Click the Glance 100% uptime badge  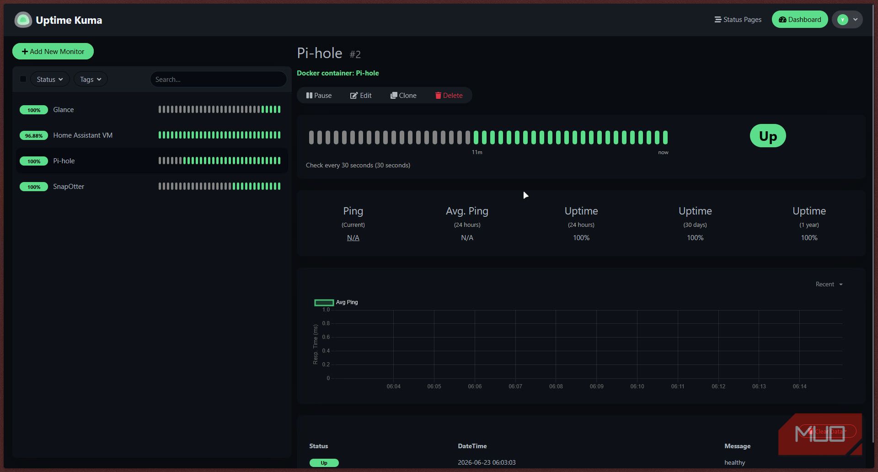pyautogui.click(x=34, y=110)
